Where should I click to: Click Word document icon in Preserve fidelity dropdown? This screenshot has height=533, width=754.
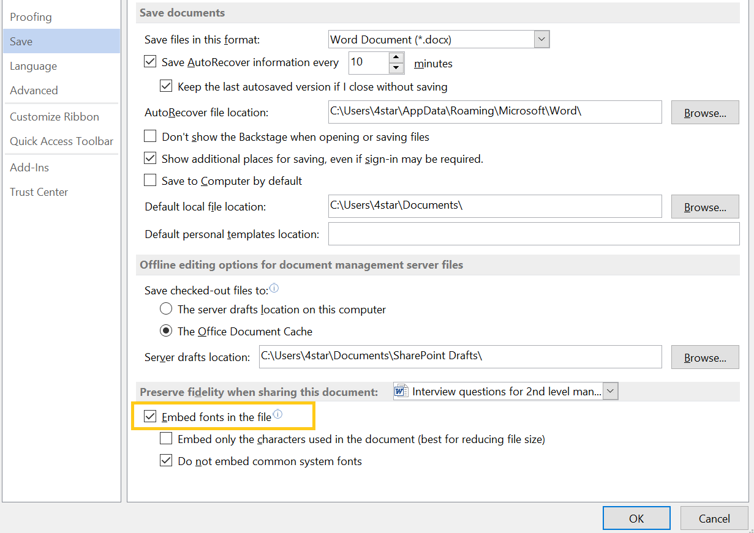(401, 391)
